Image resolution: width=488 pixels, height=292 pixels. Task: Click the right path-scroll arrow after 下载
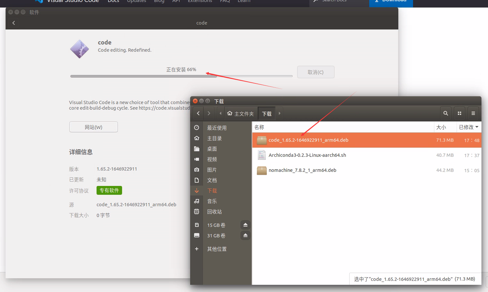point(279,113)
